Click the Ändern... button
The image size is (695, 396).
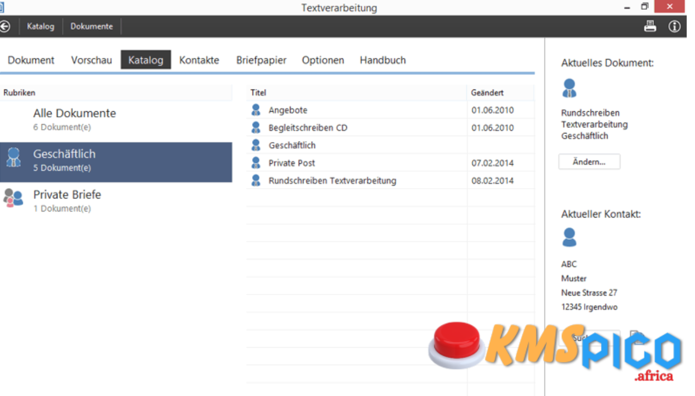589,162
